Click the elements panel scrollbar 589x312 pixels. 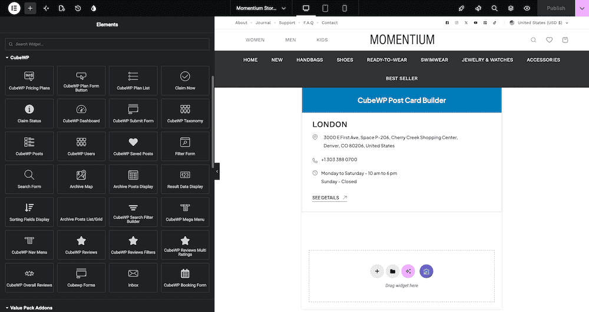pos(213,122)
